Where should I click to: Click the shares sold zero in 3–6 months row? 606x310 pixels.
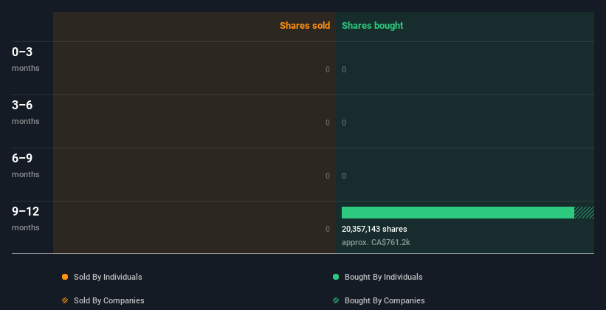click(x=328, y=123)
